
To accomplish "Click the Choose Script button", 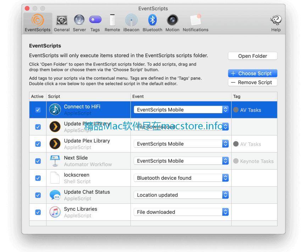I will (x=252, y=73).
